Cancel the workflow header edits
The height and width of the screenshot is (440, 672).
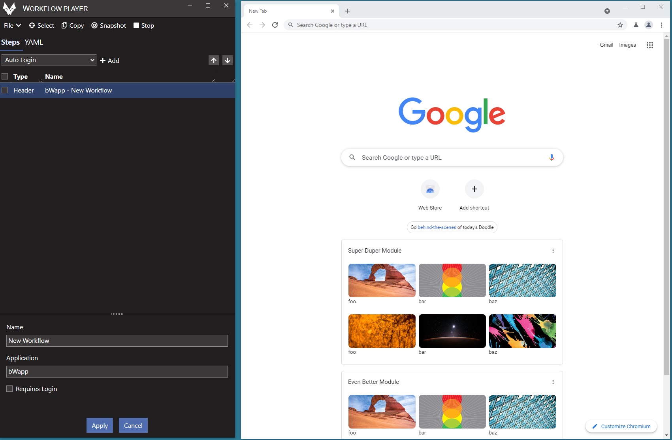pyautogui.click(x=133, y=425)
